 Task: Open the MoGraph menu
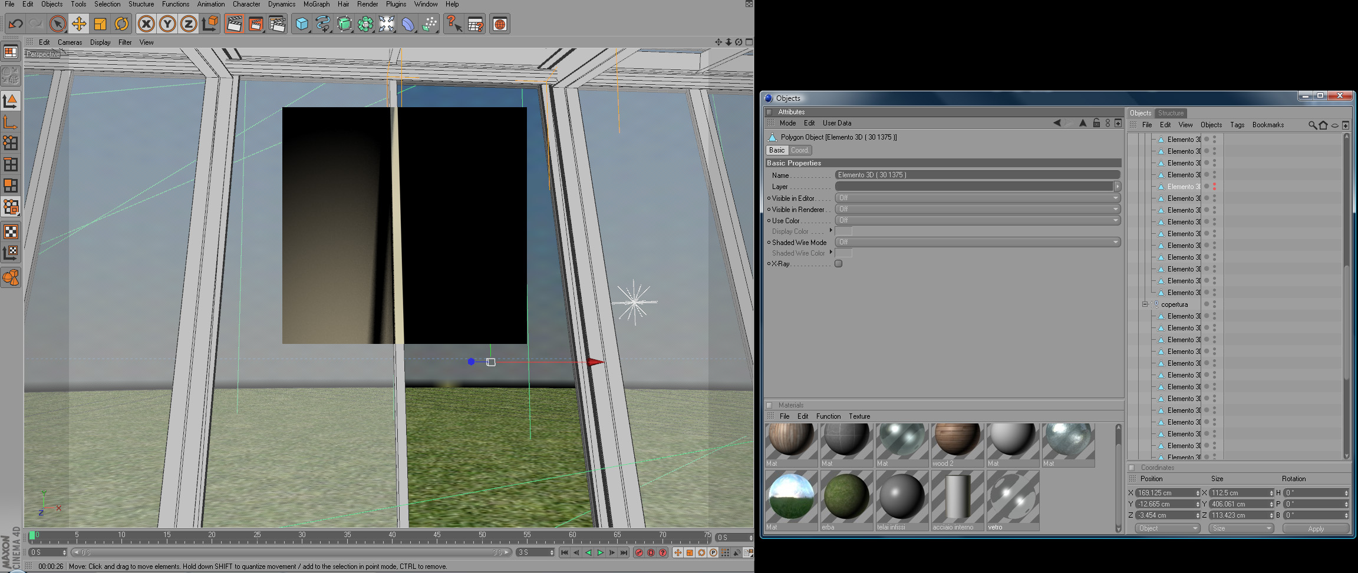pyautogui.click(x=317, y=4)
